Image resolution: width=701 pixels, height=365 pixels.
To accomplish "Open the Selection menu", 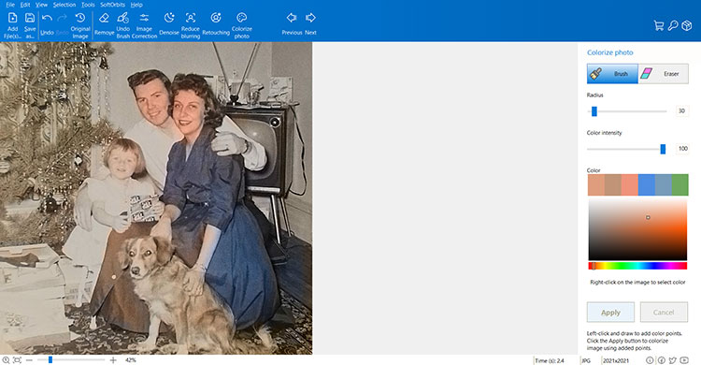I will point(64,5).
